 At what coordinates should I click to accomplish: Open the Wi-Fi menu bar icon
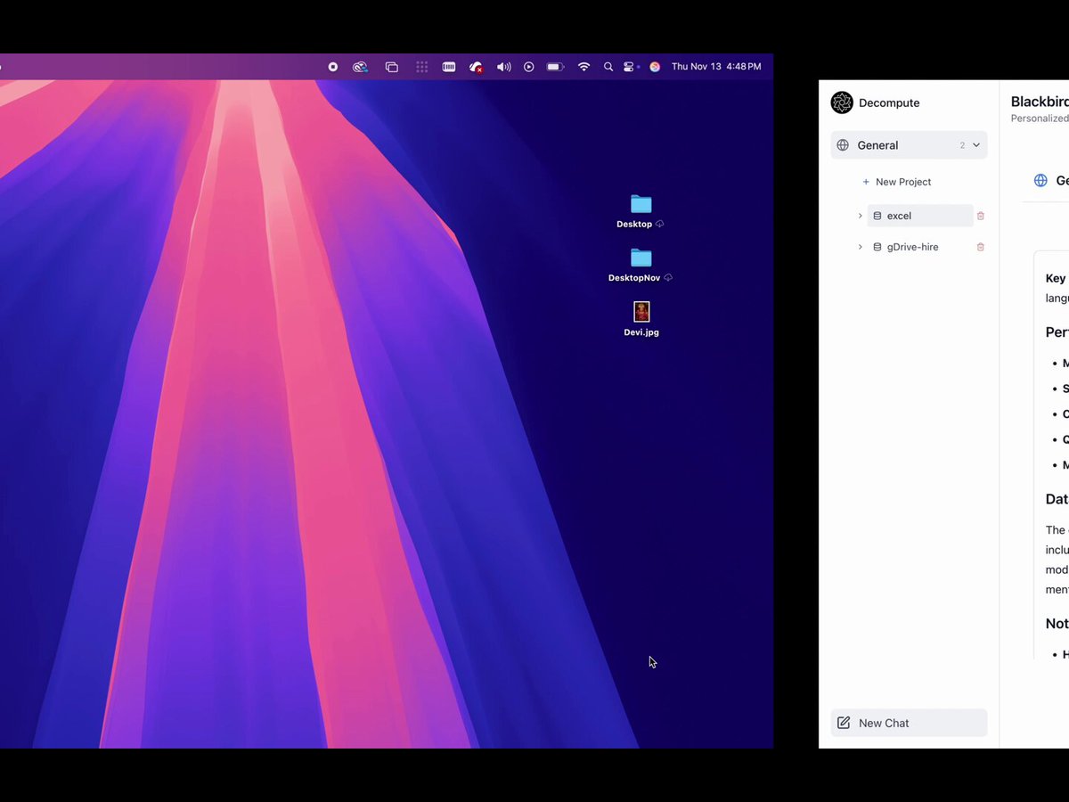[584, 67]
